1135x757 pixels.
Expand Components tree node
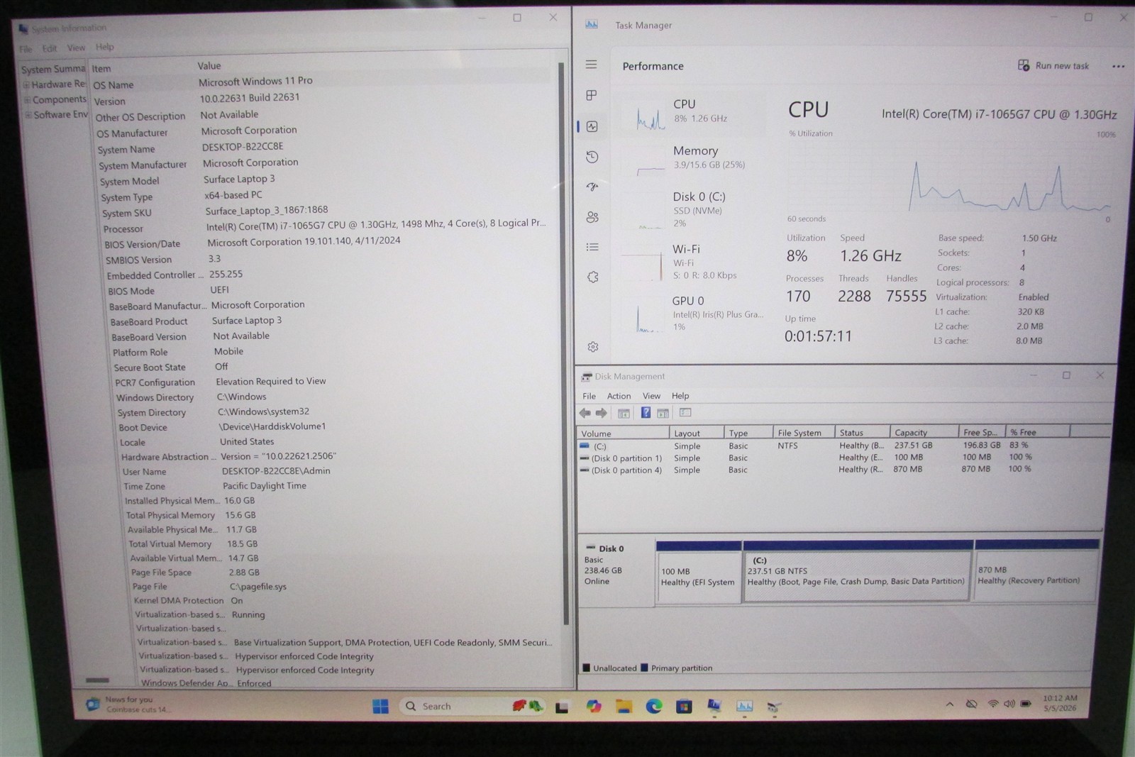(27, 100)
